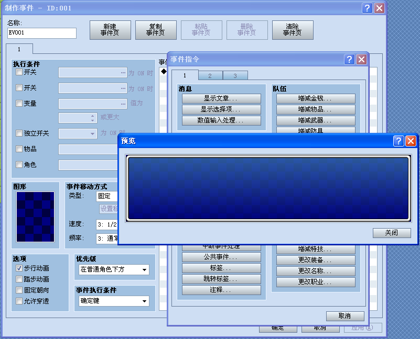The width and height of the screenshot is (420, 339).
Task: Select event page tab 1 in 制作事件
Action: pos(19,49)
